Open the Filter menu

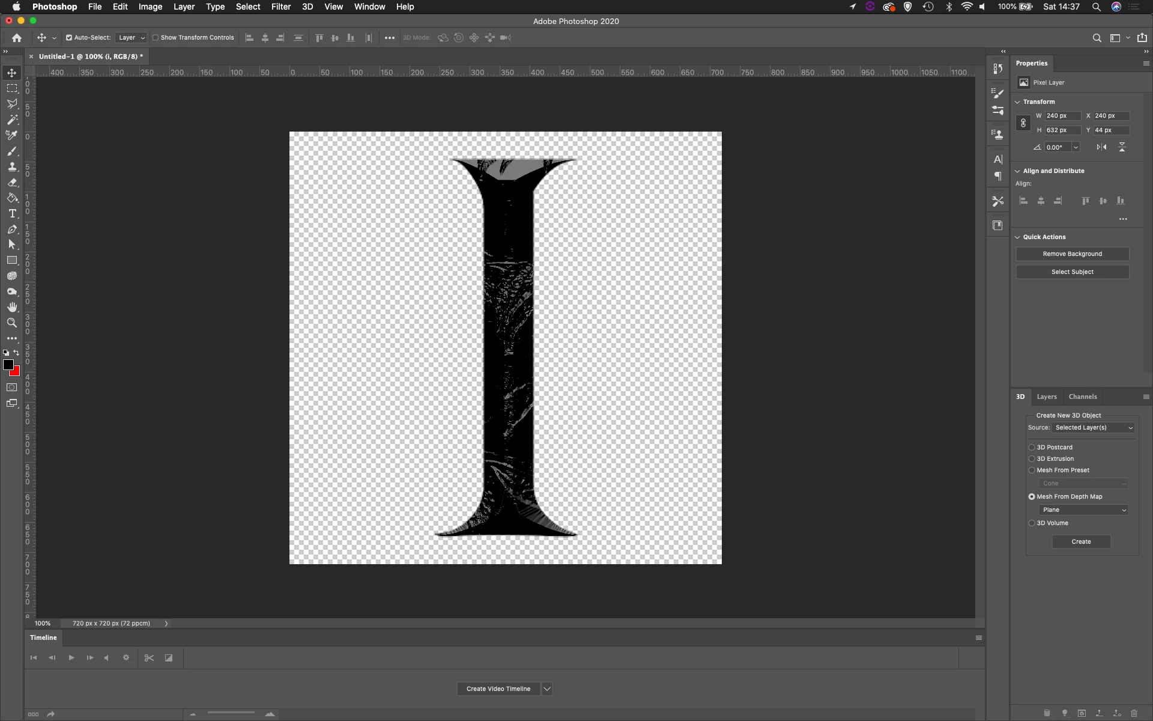coord(280,7)
